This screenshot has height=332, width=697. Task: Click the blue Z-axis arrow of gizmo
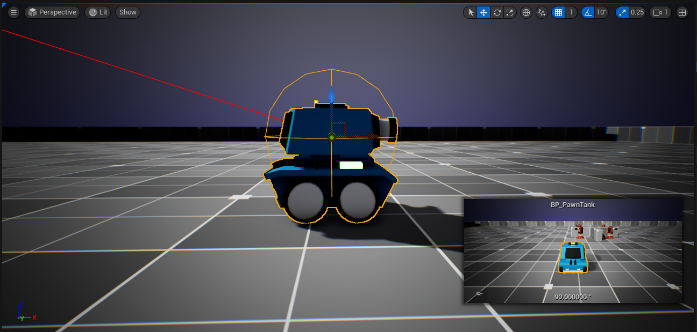[332, 95]
